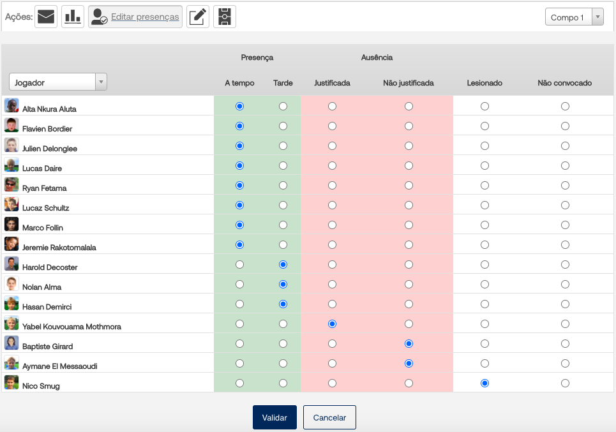Open the bar chart statistics icon

tap(73, 17)
